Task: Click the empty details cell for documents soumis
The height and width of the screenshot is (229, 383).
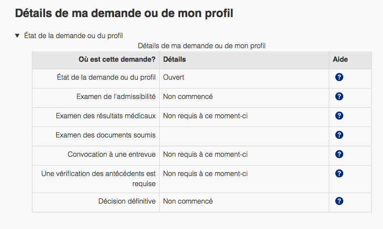Action: [x=244, y=135]
